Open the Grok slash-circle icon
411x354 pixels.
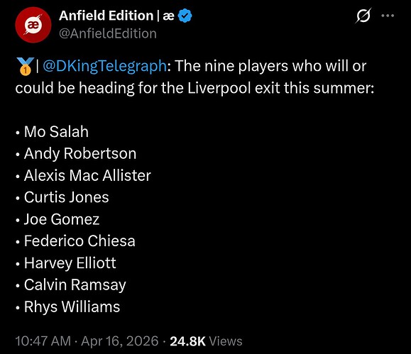click(363, 16)
